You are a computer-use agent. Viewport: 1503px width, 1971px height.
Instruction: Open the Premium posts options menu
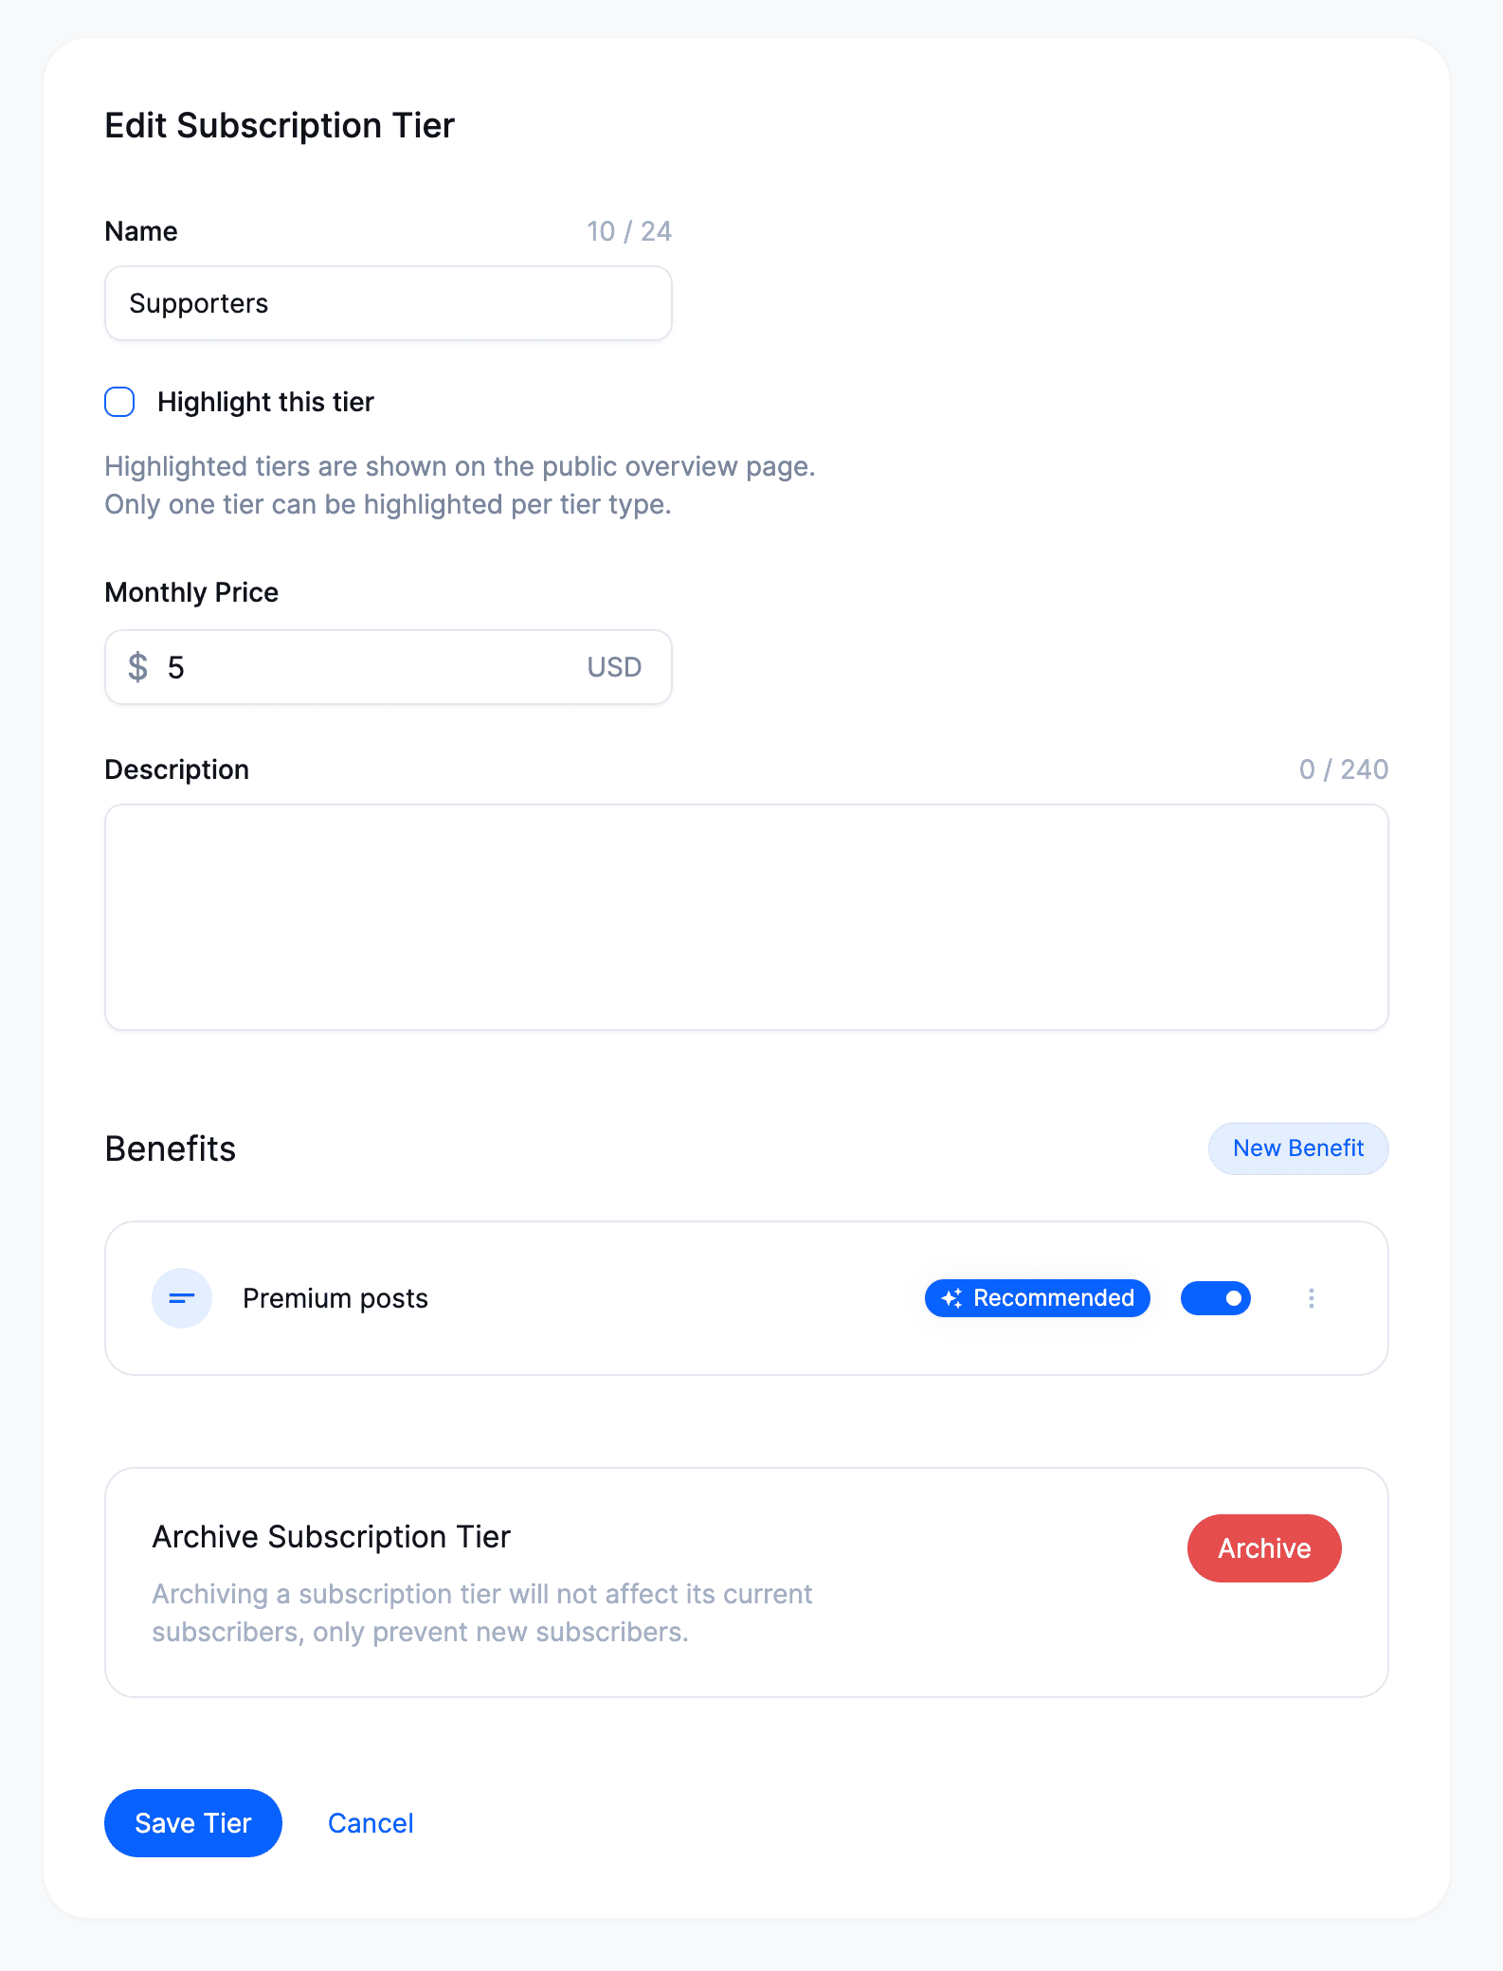point(1312,1298)
